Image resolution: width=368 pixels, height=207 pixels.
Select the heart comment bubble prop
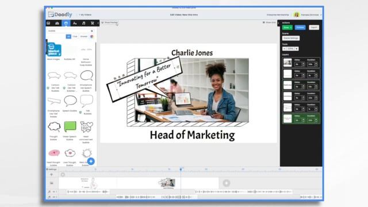pyautogui.click(x=86, y=127)
